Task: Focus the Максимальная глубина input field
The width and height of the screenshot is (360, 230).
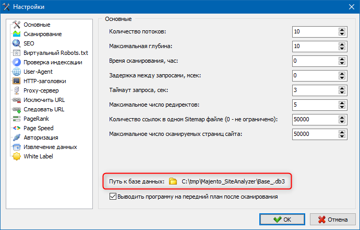Action: coord(315,47)
